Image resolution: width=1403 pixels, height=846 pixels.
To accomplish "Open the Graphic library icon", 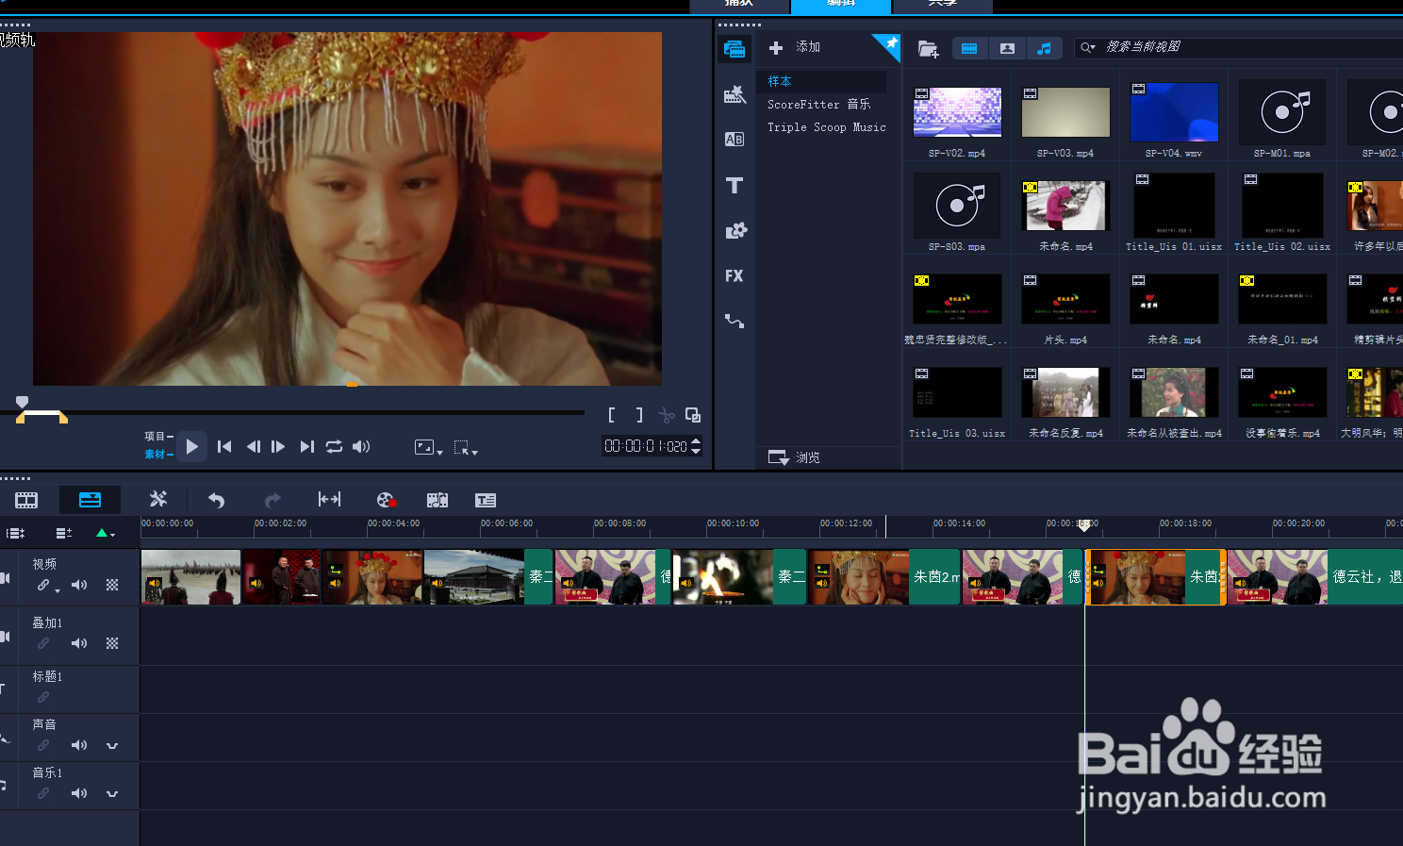I will coord(735,230).
